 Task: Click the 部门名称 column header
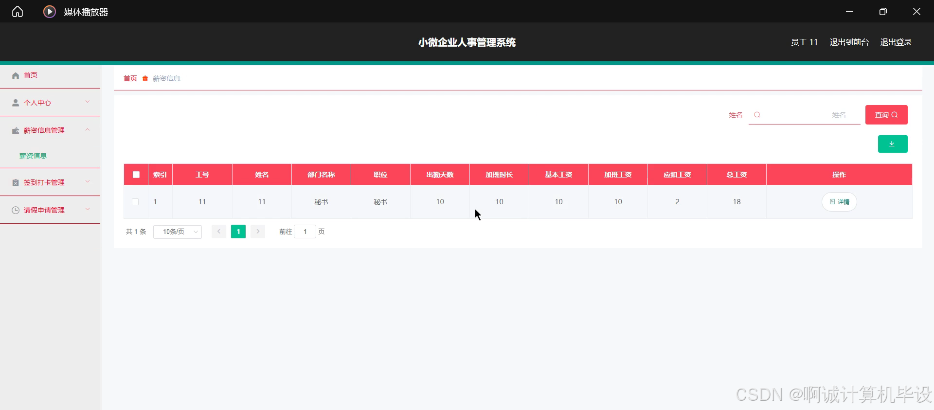click(x=321, y=175)
